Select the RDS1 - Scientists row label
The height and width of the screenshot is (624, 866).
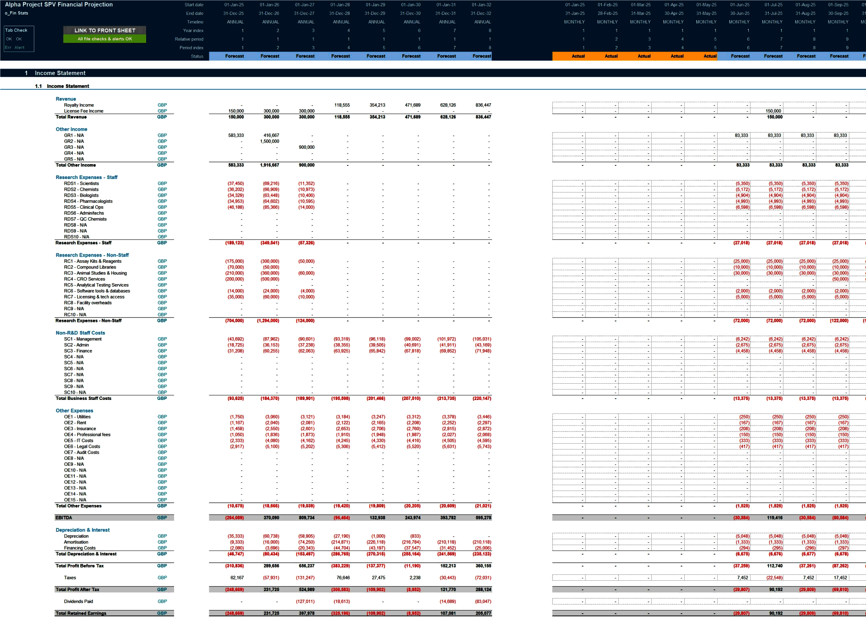tap(81, 184)
